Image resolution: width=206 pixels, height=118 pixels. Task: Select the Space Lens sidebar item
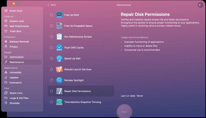(16, 93)
